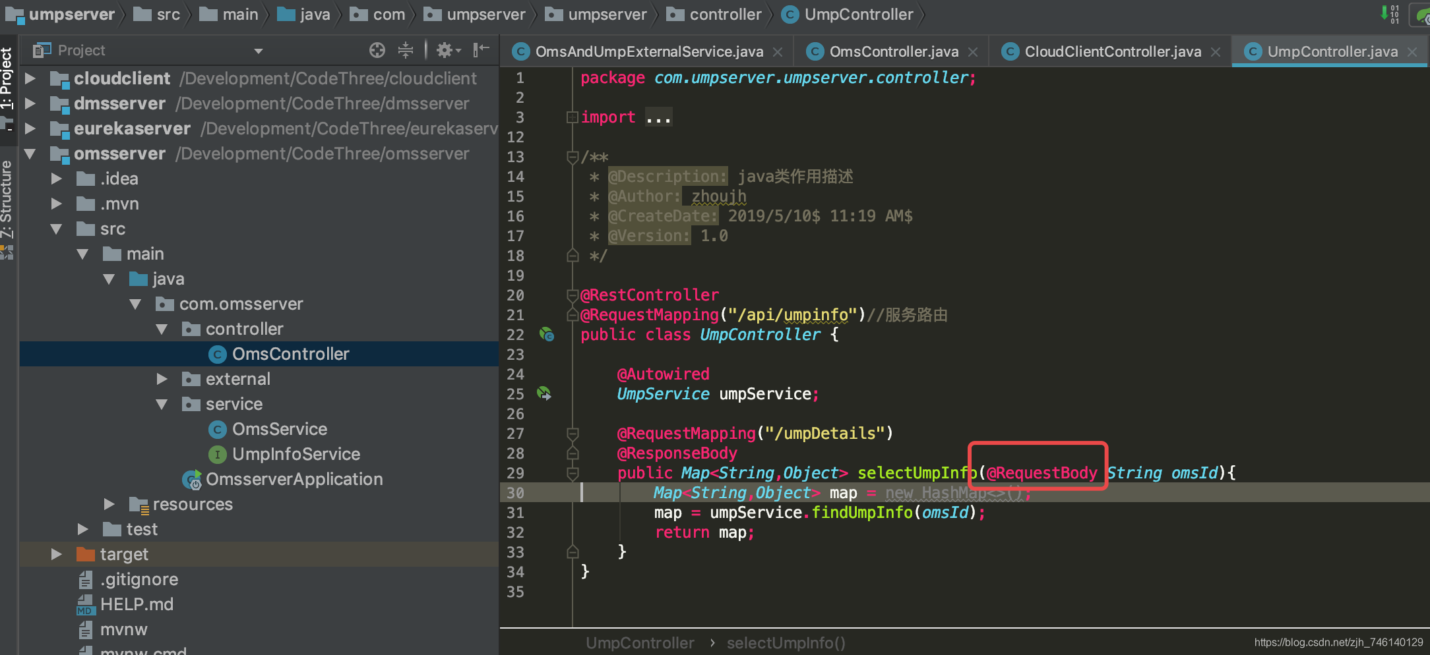This screenshot has width=1430, height=655.
Task: Click the Spring bean gutter icon on line 25
Action: point(543,393)
